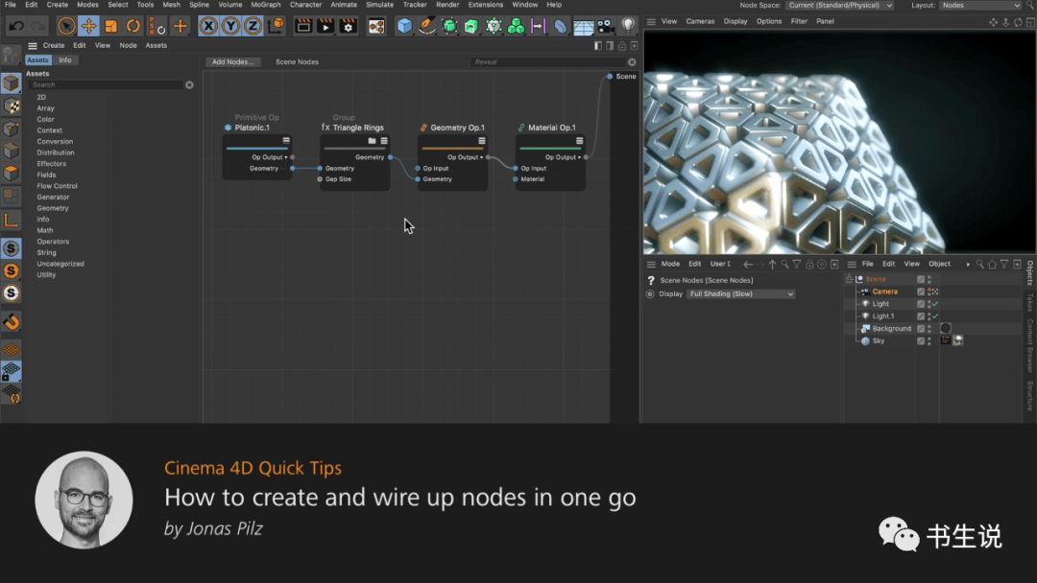This screenshot has width=1037, height=583.
Task: Open the Geometry Op.1 node menu
Action: [x=481, y=141]
